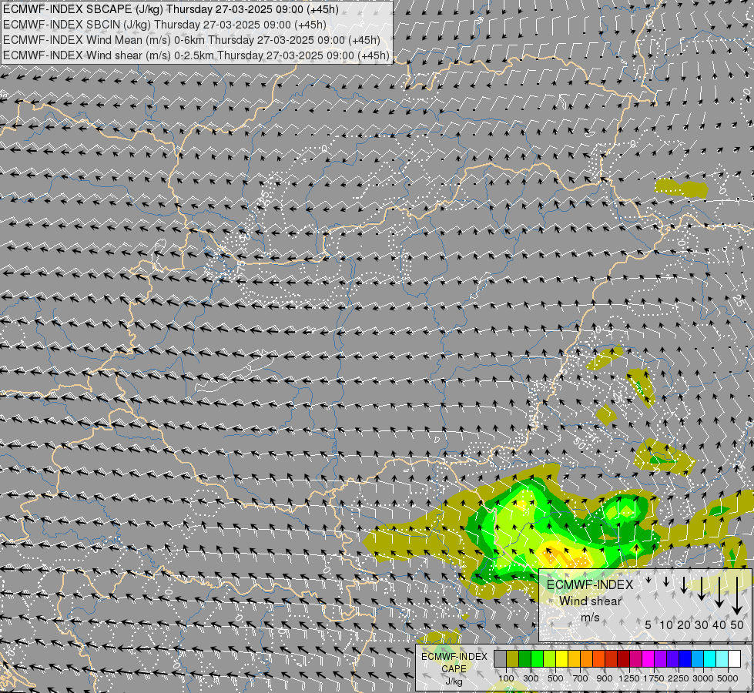
Task: Click the number 20 in the wind shear legend
Action: pyautogui.click(x=684, y=624)
